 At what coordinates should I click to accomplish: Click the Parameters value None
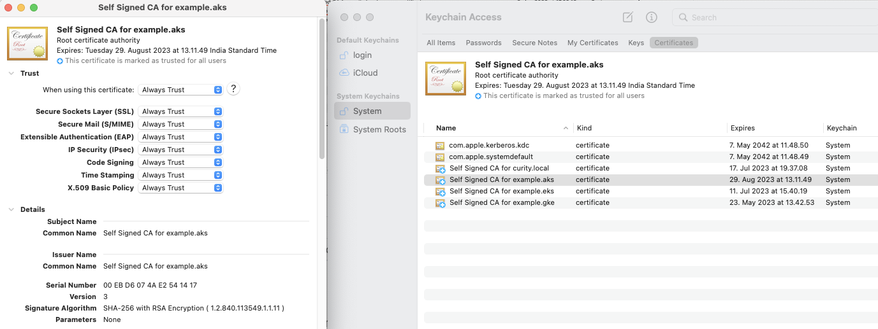point(112,320)
